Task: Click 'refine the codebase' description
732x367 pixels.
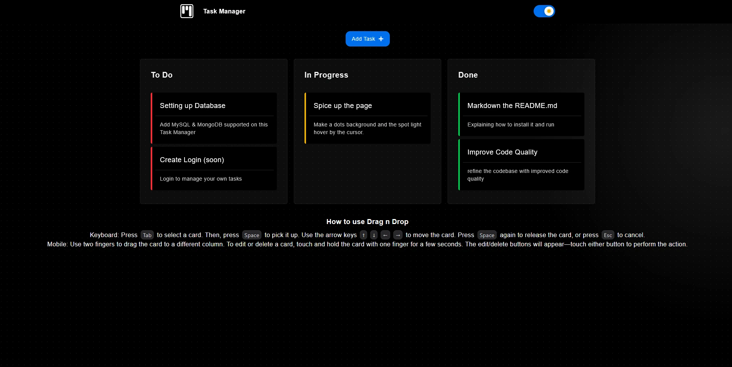Action: pyautogui.click(x=517, y=175)
